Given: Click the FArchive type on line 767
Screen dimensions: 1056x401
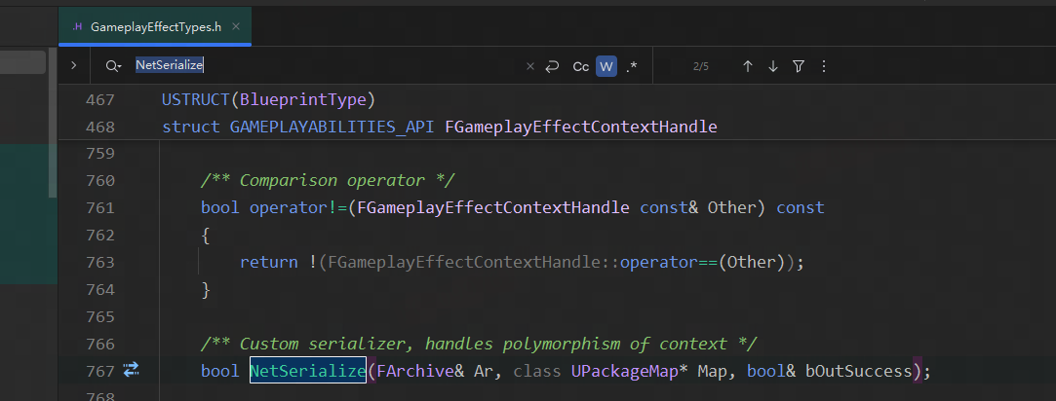Looking at the screenshot, I should coord(415,370).
